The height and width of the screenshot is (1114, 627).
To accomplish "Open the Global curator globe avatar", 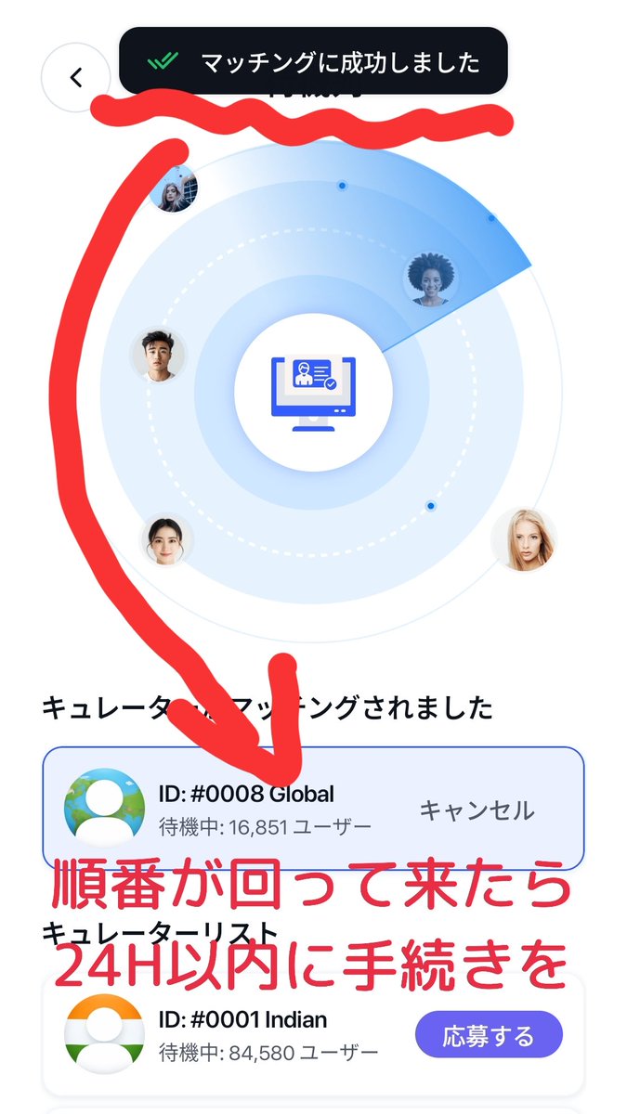I will (x=104, y=807).
